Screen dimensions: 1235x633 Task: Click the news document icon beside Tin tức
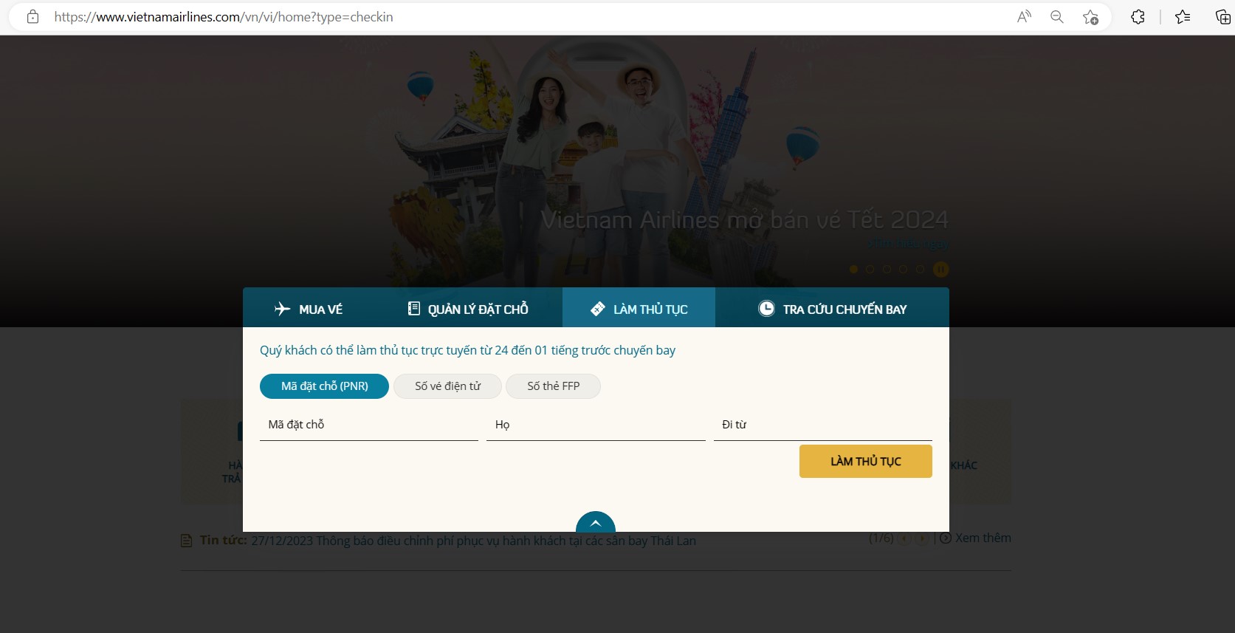click(x=187, y=541)
